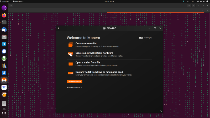Select 'Create a new wallet from hardware' option

[109, 54]
